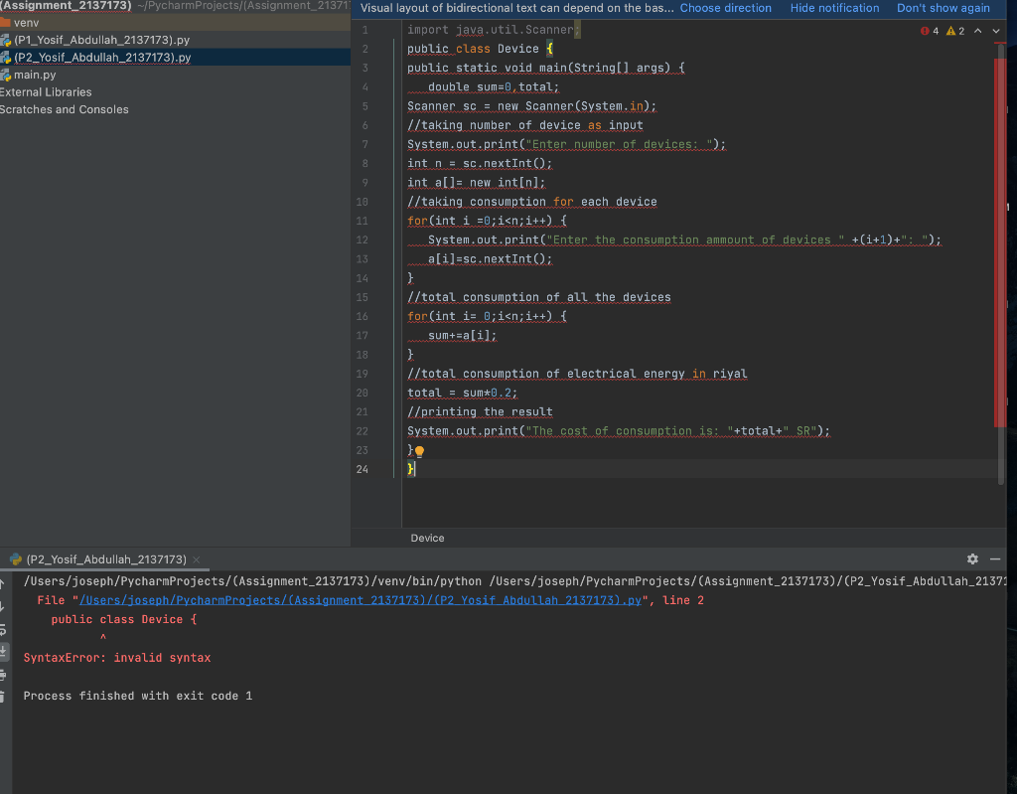The height and width of the screenshot is (794, 1017).
Task: Click the print output icon in Run panel
Action: click(x=3, y=675)
